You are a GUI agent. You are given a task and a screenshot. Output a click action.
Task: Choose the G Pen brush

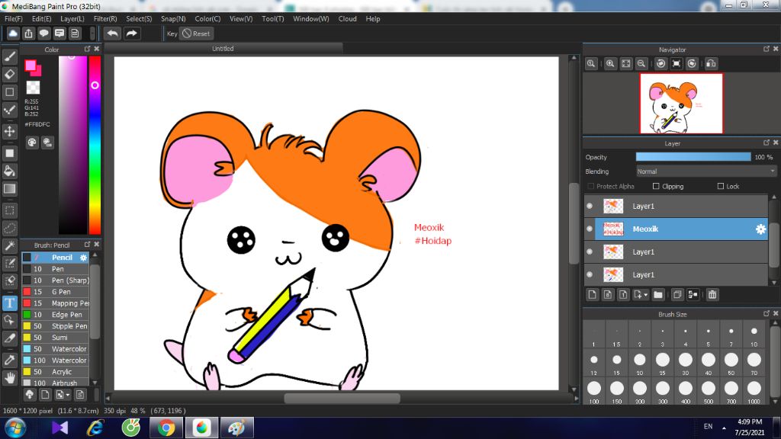(61, 292)
